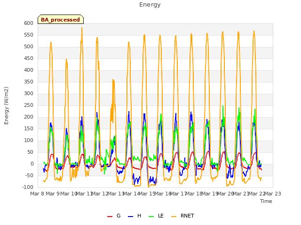Image resolution: width=301 pixels, height=225 pixels.
Task: Click the -100 y-axis tick label
Action: click(x=28, y=187)
